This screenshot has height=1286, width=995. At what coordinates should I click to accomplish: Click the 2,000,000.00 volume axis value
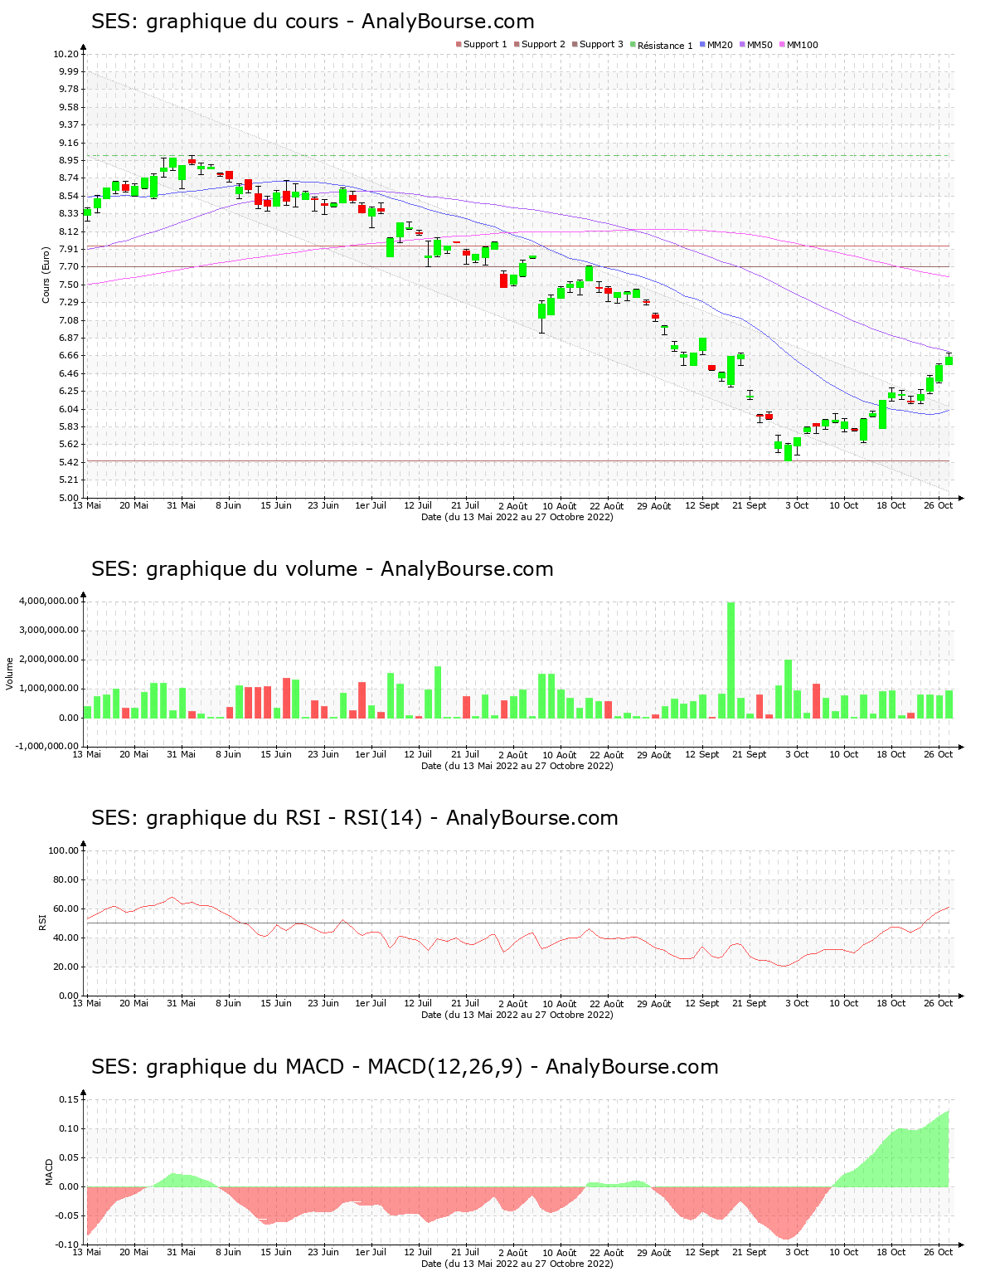(49, 660)
